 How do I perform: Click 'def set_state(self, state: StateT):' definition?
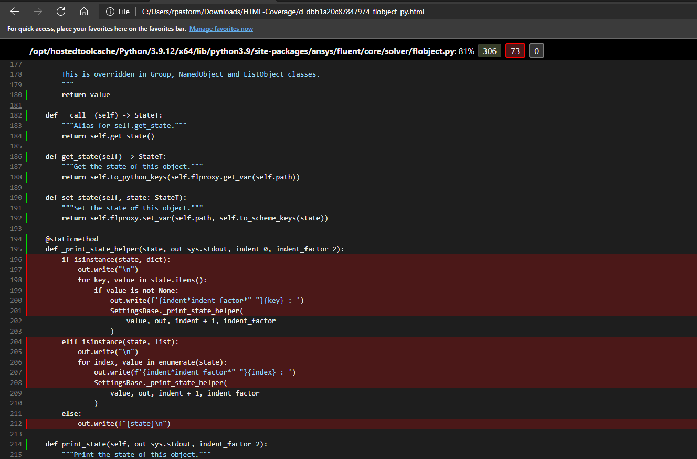[x=116, y=198]
